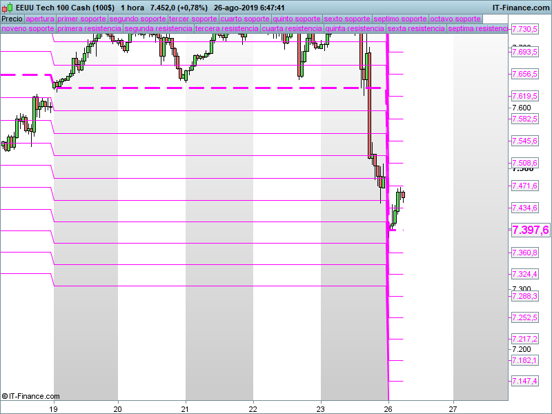
Task: Click the tercera resistencia label
Action: click(227, 28)
